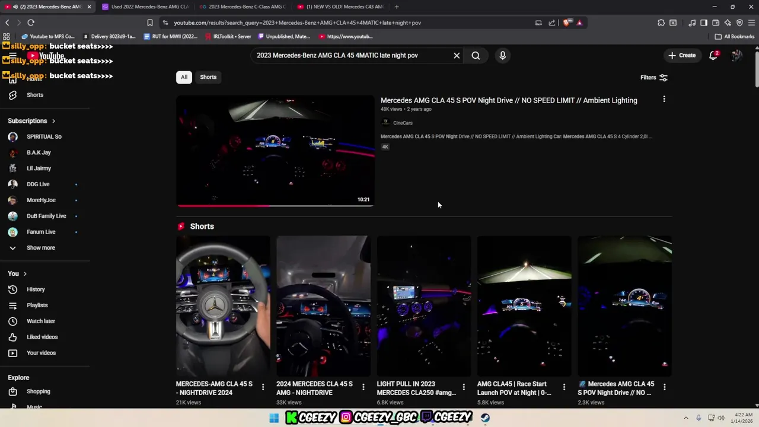Expand the Subscriptions section
This screenshot has height=427, width=759.
tap(31, 121)
